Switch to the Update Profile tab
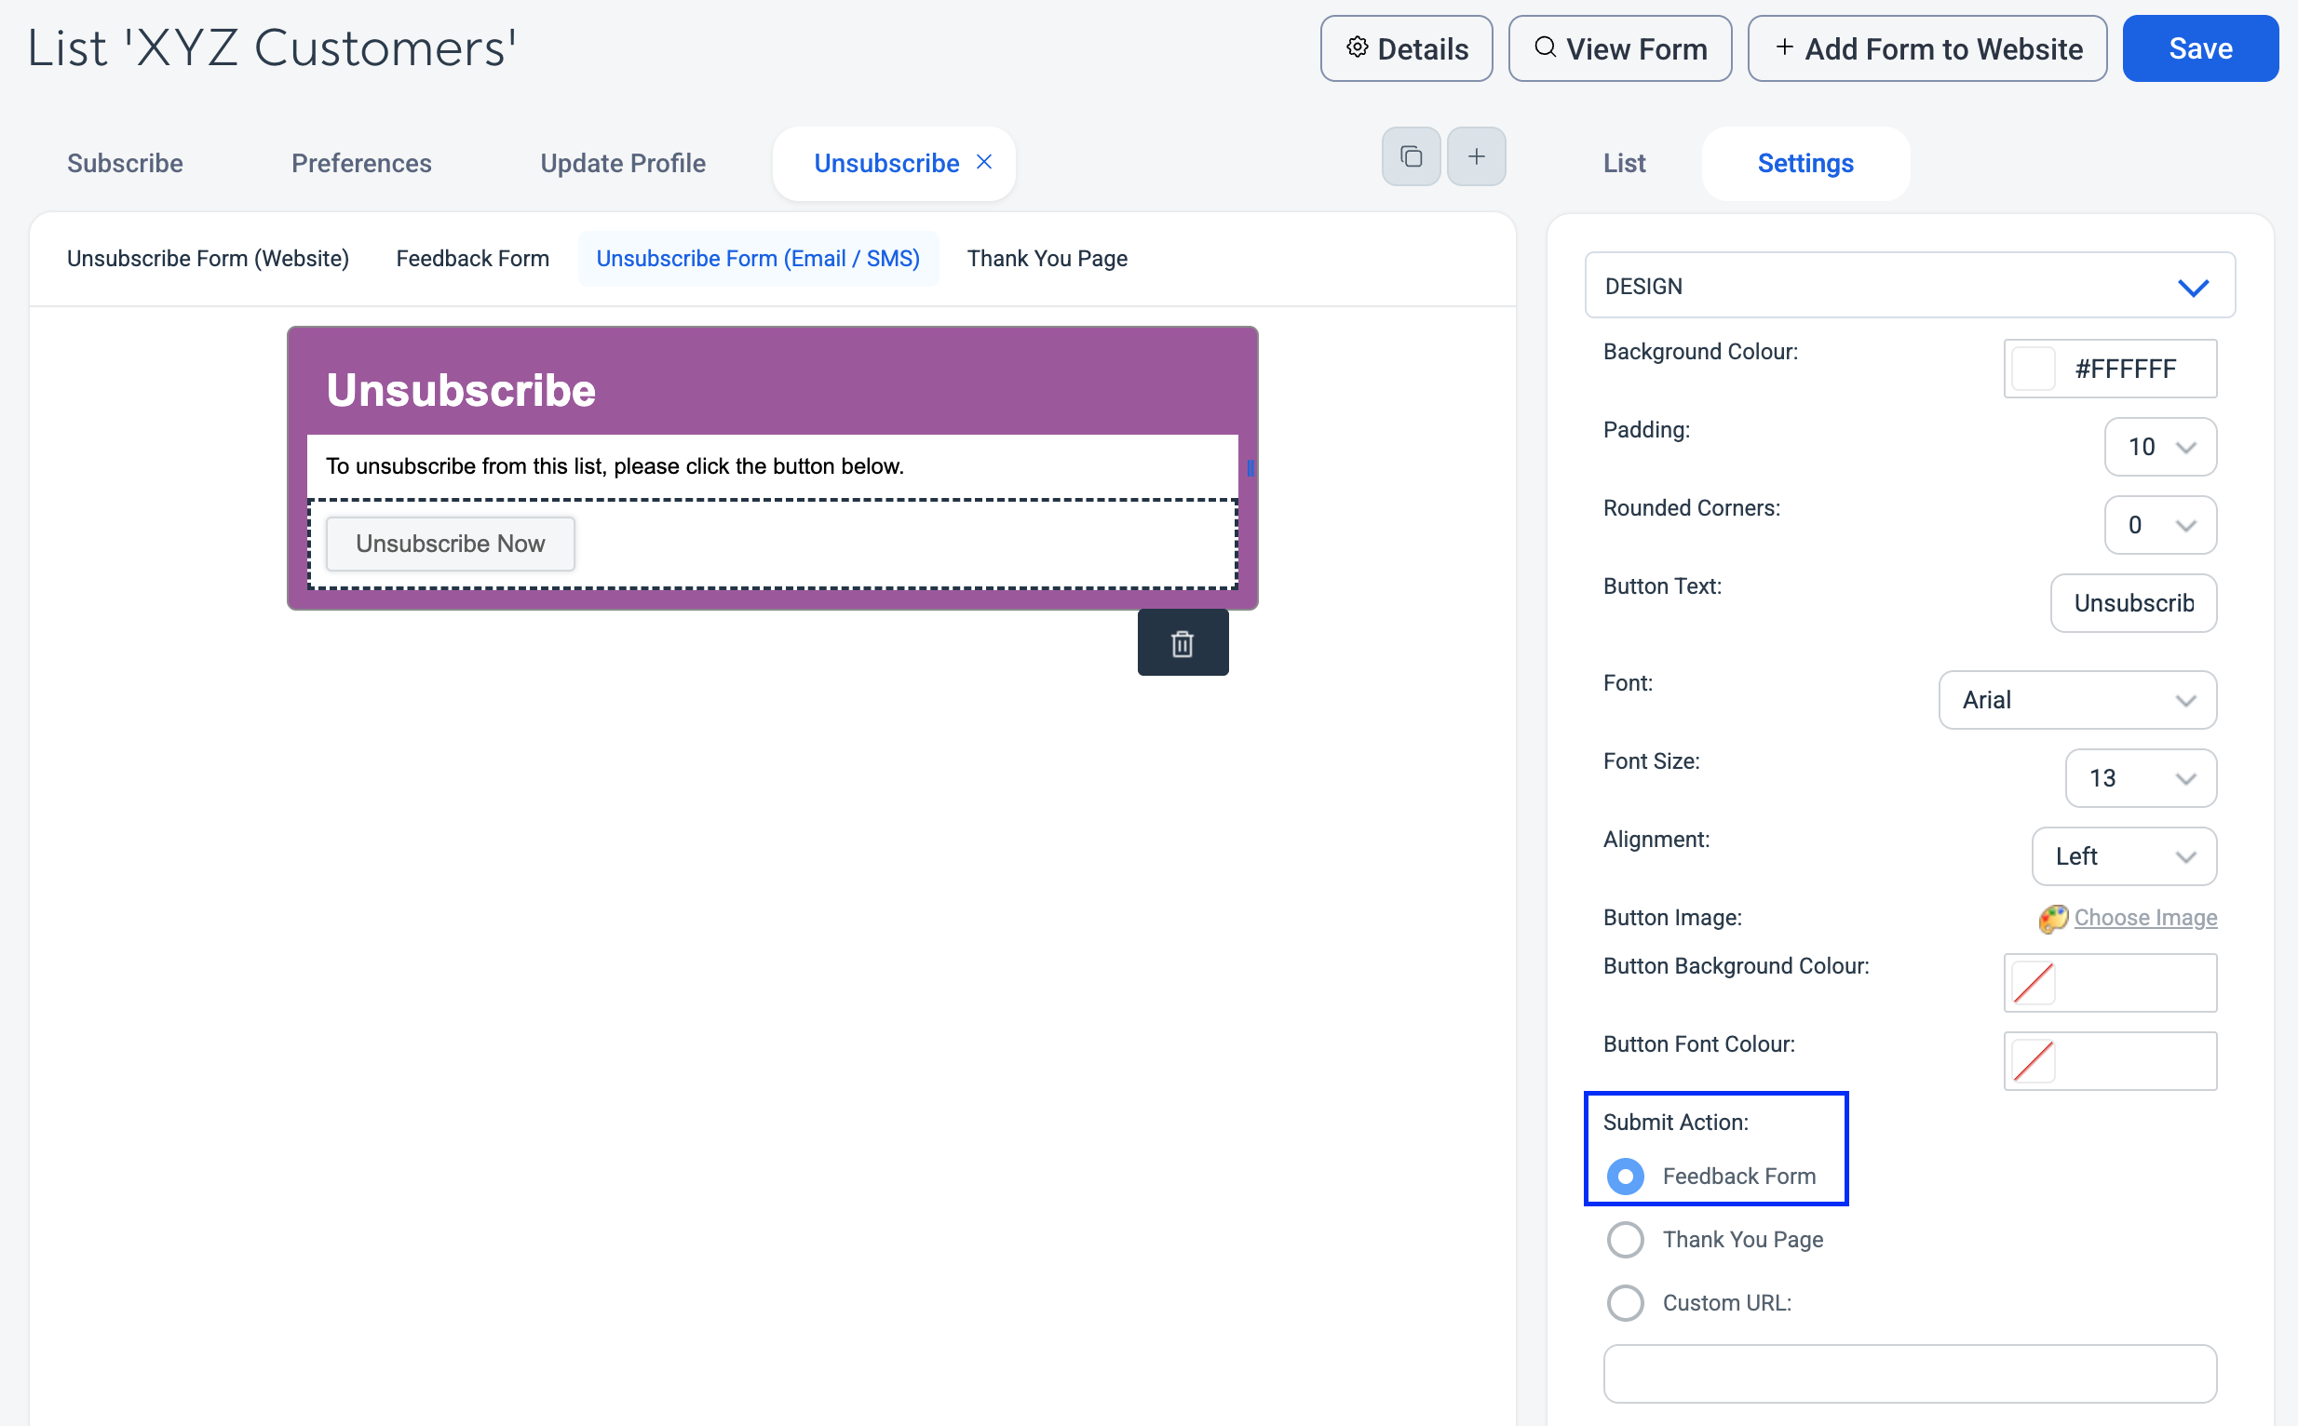Image resolution: width=2298 pixels, height=1426 pixels. [x=623, y=163]
